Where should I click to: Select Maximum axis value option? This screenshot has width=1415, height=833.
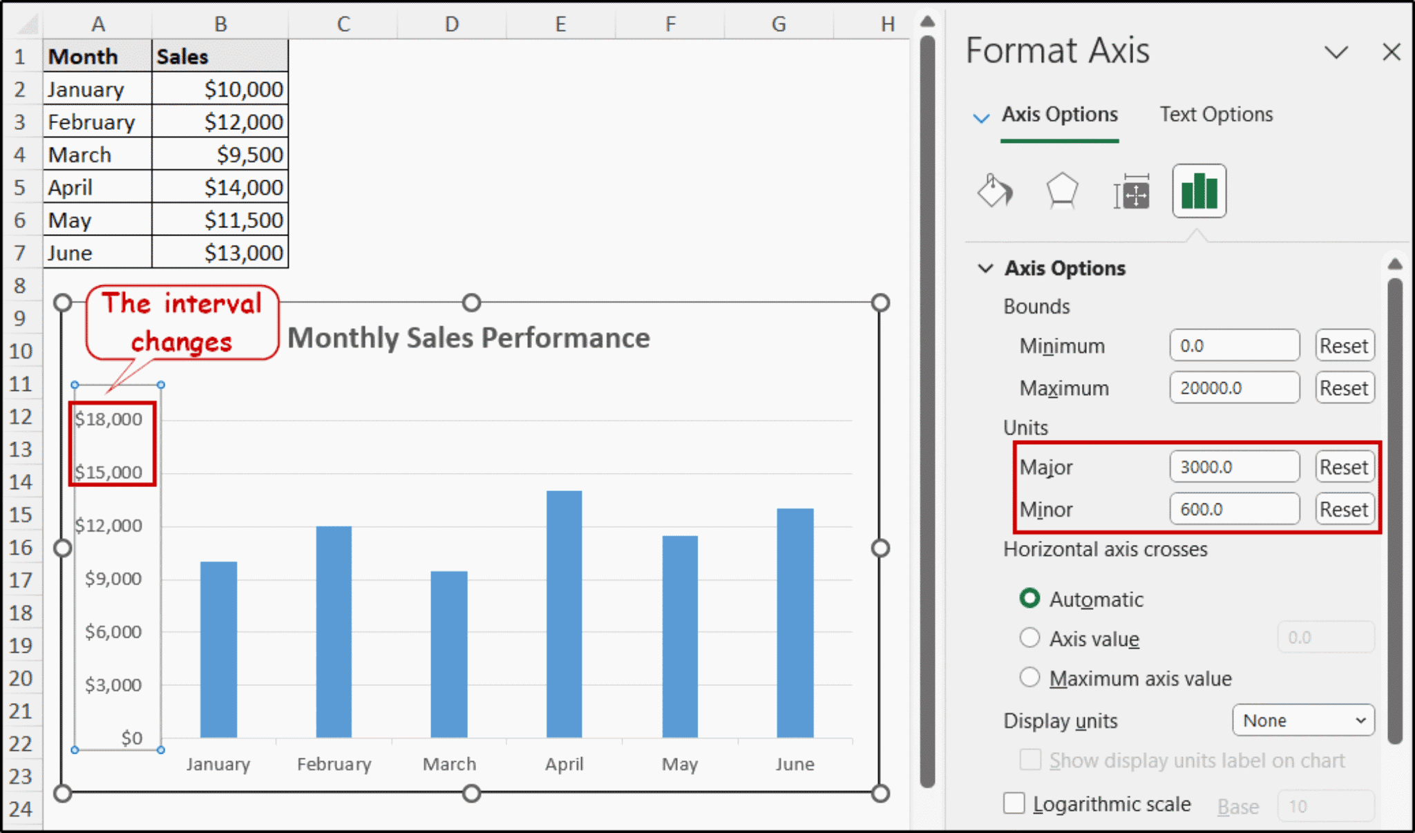(x=1029, y=678)
